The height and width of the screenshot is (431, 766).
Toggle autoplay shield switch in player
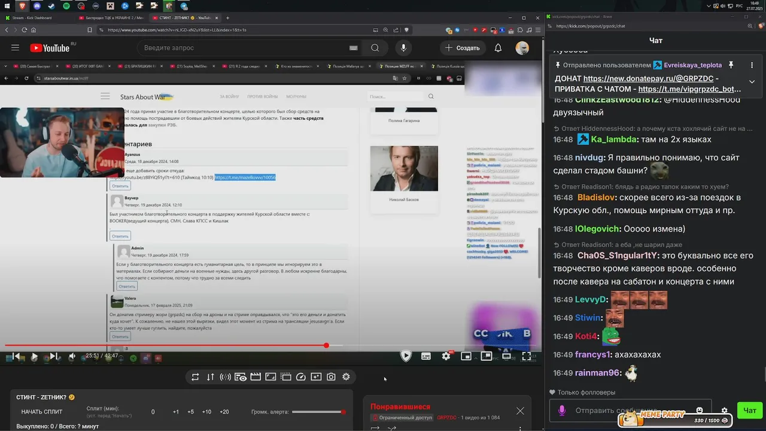coord(406,356)
